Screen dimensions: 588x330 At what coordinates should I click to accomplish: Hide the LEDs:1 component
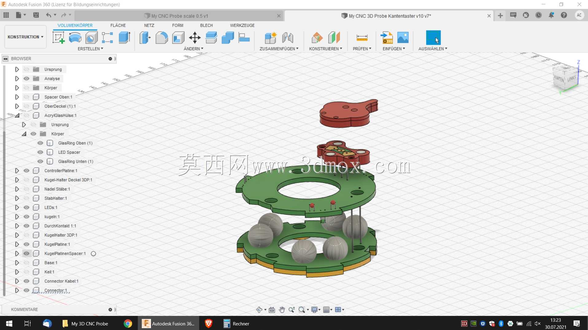(x=27, y=207)
